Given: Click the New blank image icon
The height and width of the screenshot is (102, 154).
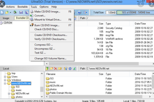Looking at the screenshot, I should 2,12.
